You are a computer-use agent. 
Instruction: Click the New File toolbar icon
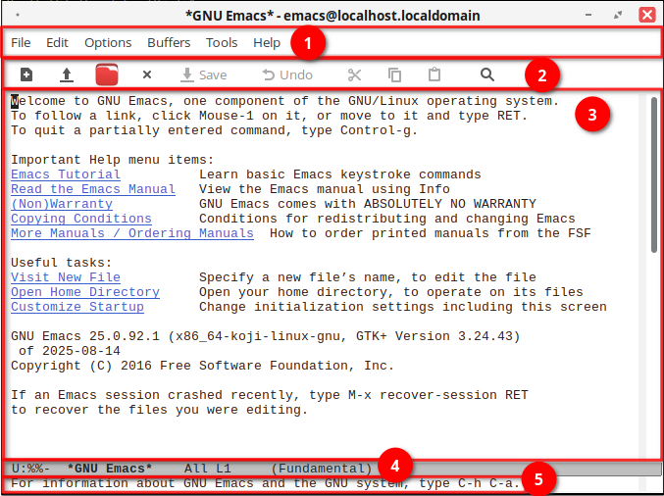[26, 74]
